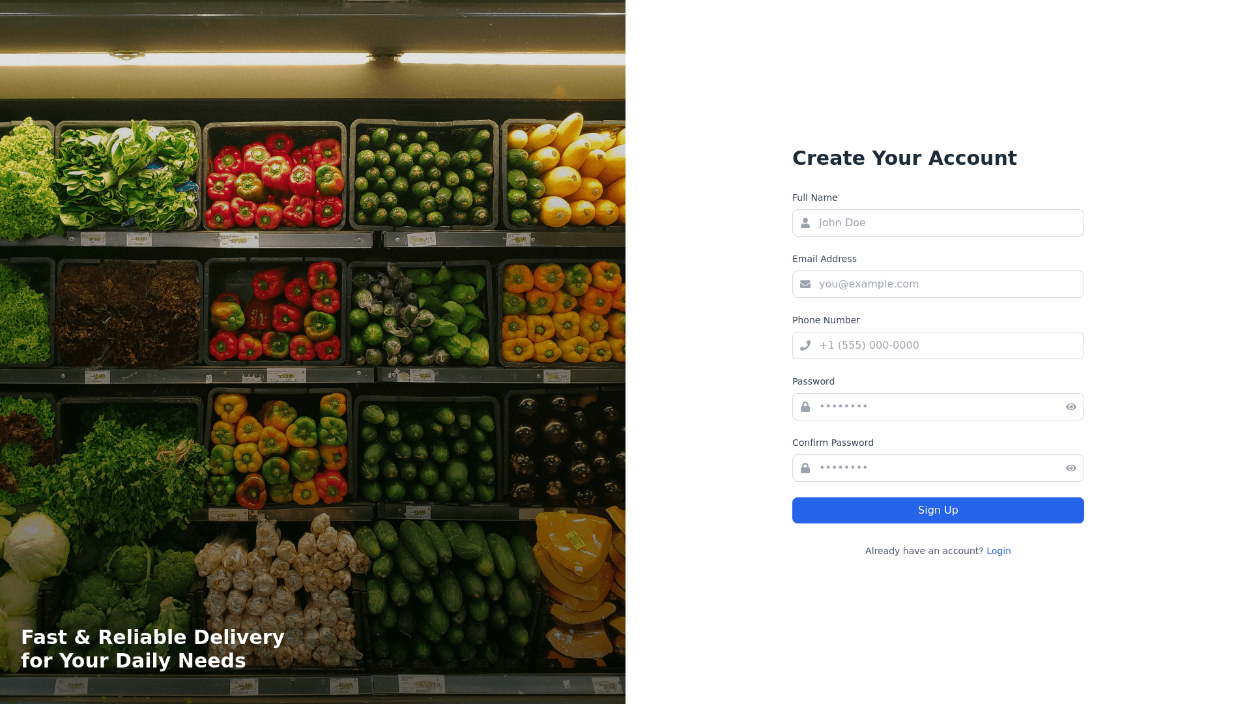Click the Confirm Password label
This screenshot has height=704, width=1251.
point(833,443)
